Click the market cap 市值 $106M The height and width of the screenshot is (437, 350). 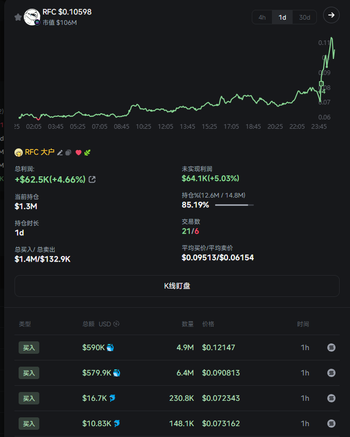pyautogui.click(x=59, y=23)
